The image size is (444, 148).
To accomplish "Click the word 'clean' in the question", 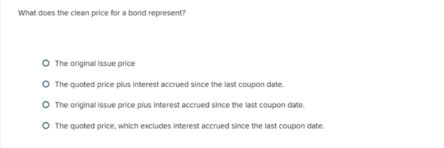I will point(80,13).
